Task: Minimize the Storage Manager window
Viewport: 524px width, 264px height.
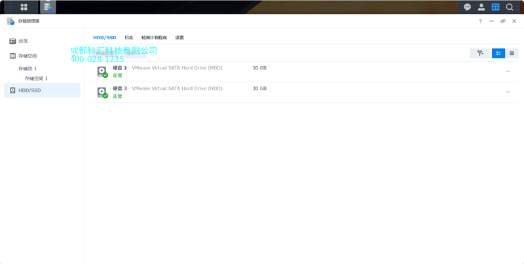Action: 491,21
